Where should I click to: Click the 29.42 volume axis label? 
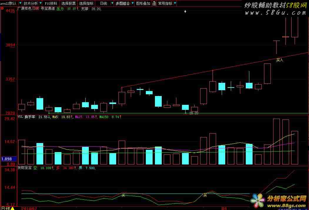tap(10, 119)
